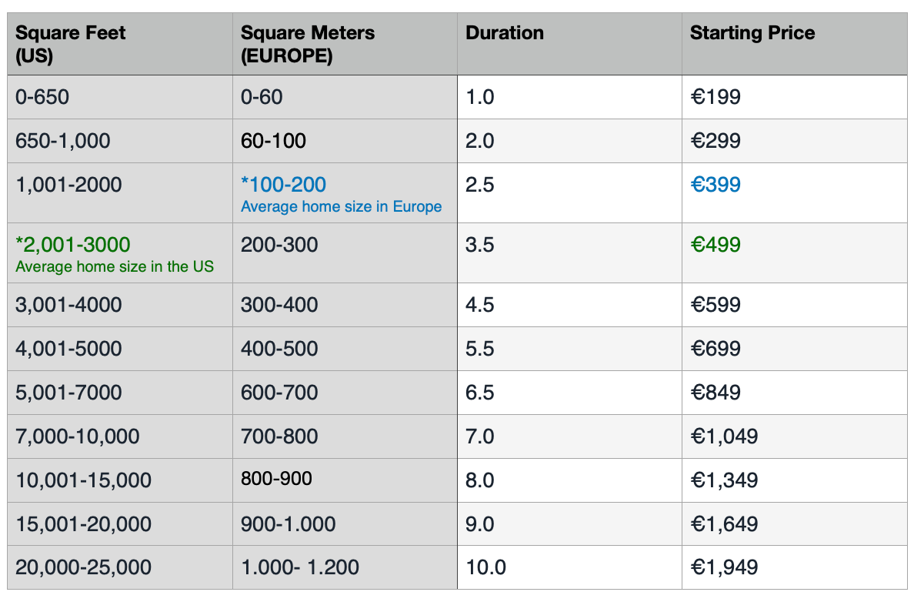914x602 pixels.
Task: Click the 'Square Feet (US)' column header
Action: click(120, 44)
